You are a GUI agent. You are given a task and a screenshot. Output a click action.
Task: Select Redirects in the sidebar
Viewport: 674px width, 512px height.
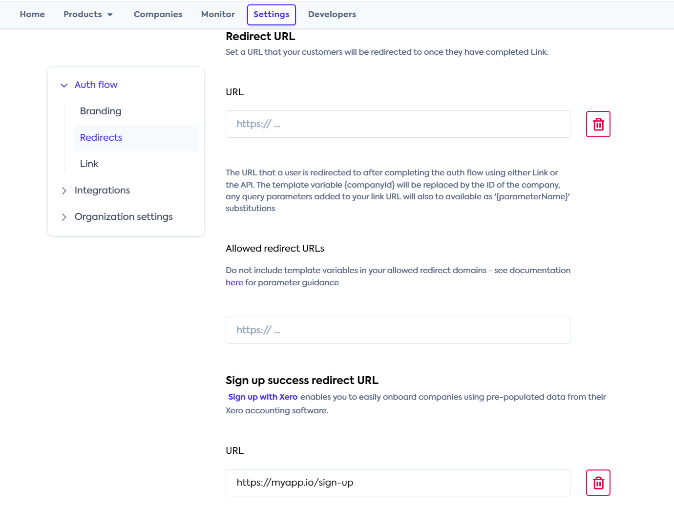[x=101, y=137]
